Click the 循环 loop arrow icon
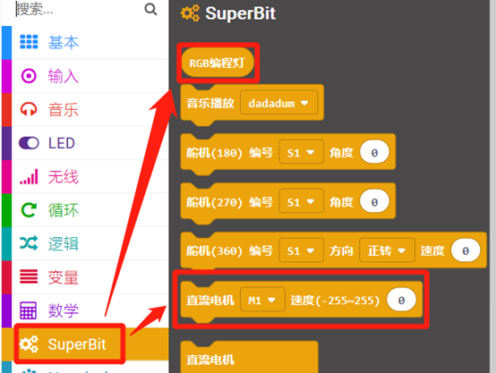 (29, 210)
